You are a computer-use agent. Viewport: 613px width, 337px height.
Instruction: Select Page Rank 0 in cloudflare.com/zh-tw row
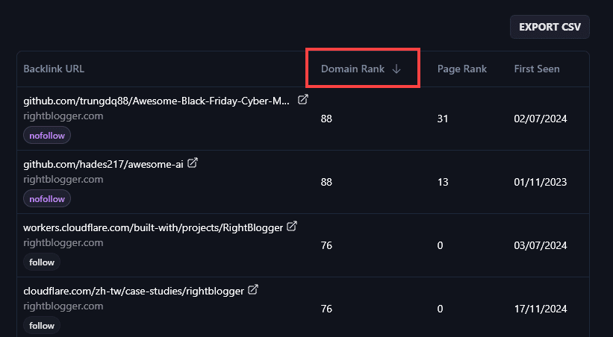pyautogui.click(x=441, y=309)
